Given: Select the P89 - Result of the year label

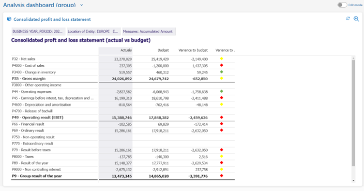Looking at the screenshot, I should (x=30, y=163).
